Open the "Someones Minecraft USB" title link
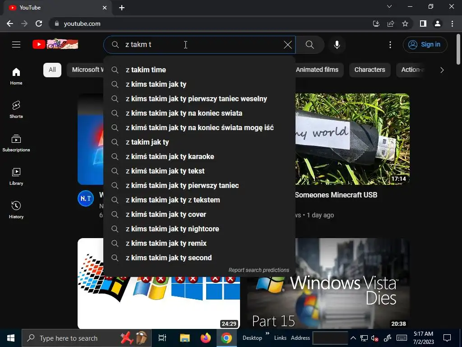This screenshot has height=347, width=462. pos(336,195)
